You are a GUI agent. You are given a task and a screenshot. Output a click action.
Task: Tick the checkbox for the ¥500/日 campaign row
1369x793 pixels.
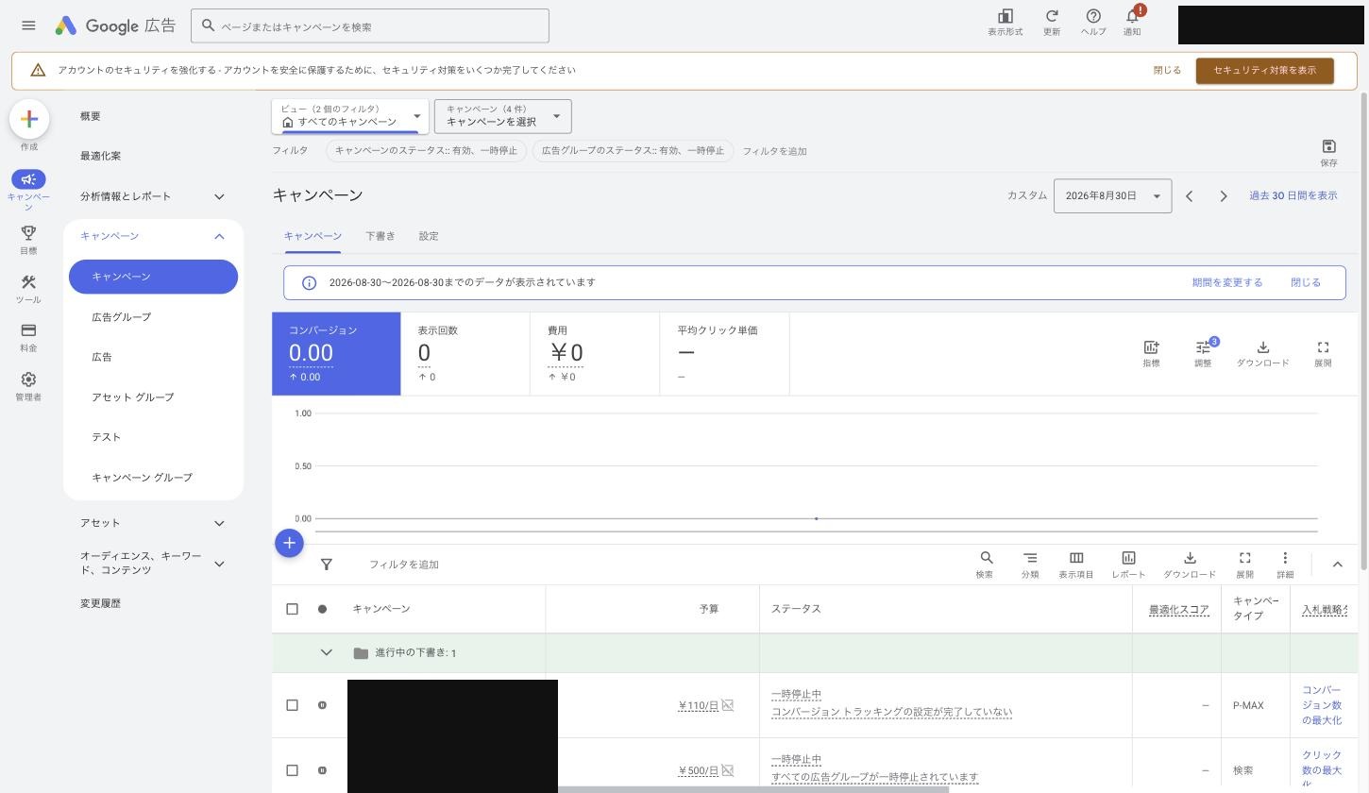292,770
